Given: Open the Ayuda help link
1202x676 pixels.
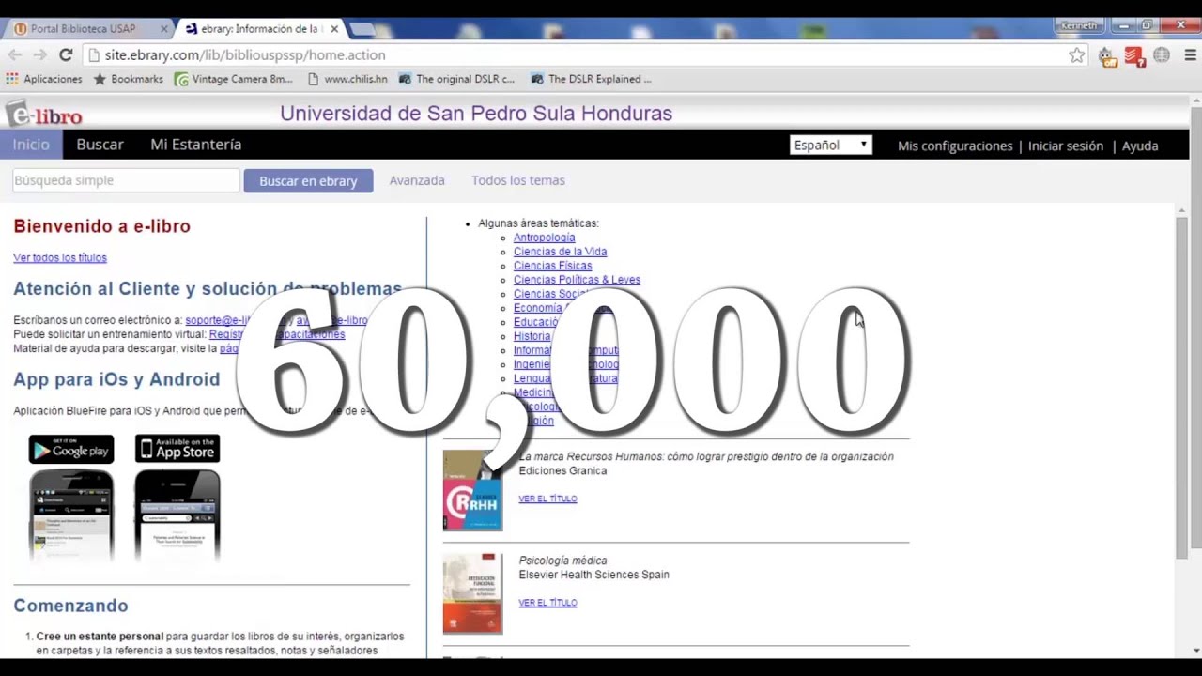Looking at the screenshot, I should coord(1140,146).
